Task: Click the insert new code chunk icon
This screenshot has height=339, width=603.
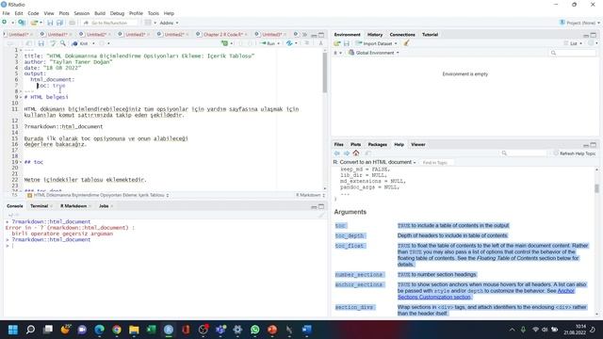Action: pyautogui.click(x=224, y=43)
